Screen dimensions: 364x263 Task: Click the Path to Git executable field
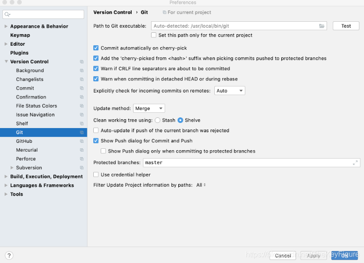pyautogui.click(x=239, y=26)
